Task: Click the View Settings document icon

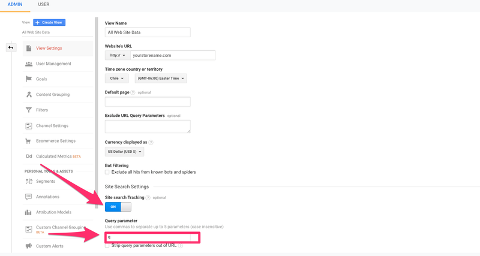Action: pos(29,49)
